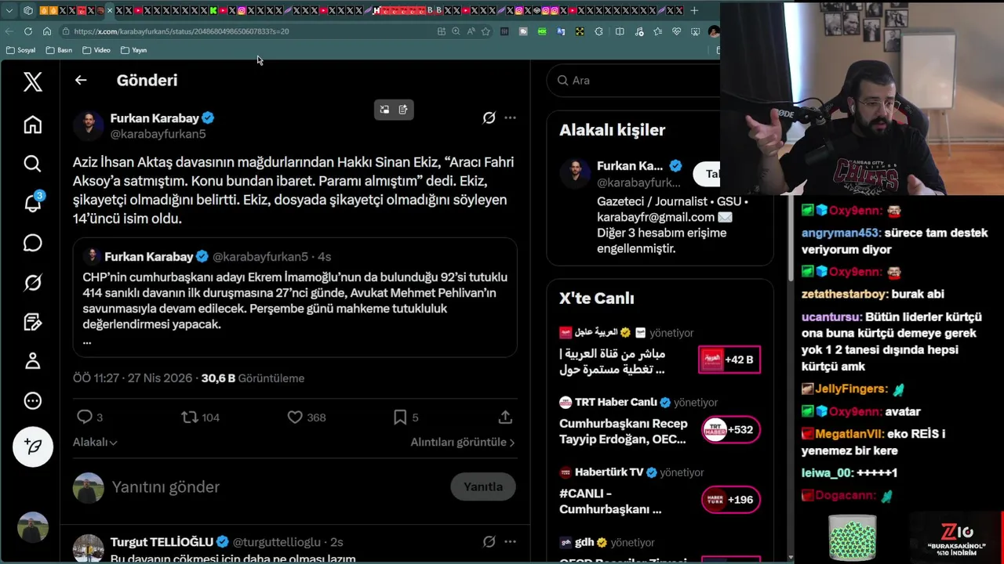This screenshot has width=1004, height=564.
Task: Reload the page in browser toolbar
Action: click(x=28, y=31)
